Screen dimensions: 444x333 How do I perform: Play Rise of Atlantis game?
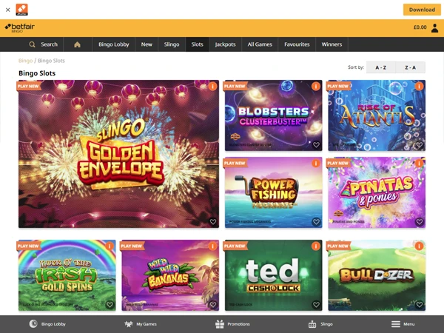pos(377,115)
